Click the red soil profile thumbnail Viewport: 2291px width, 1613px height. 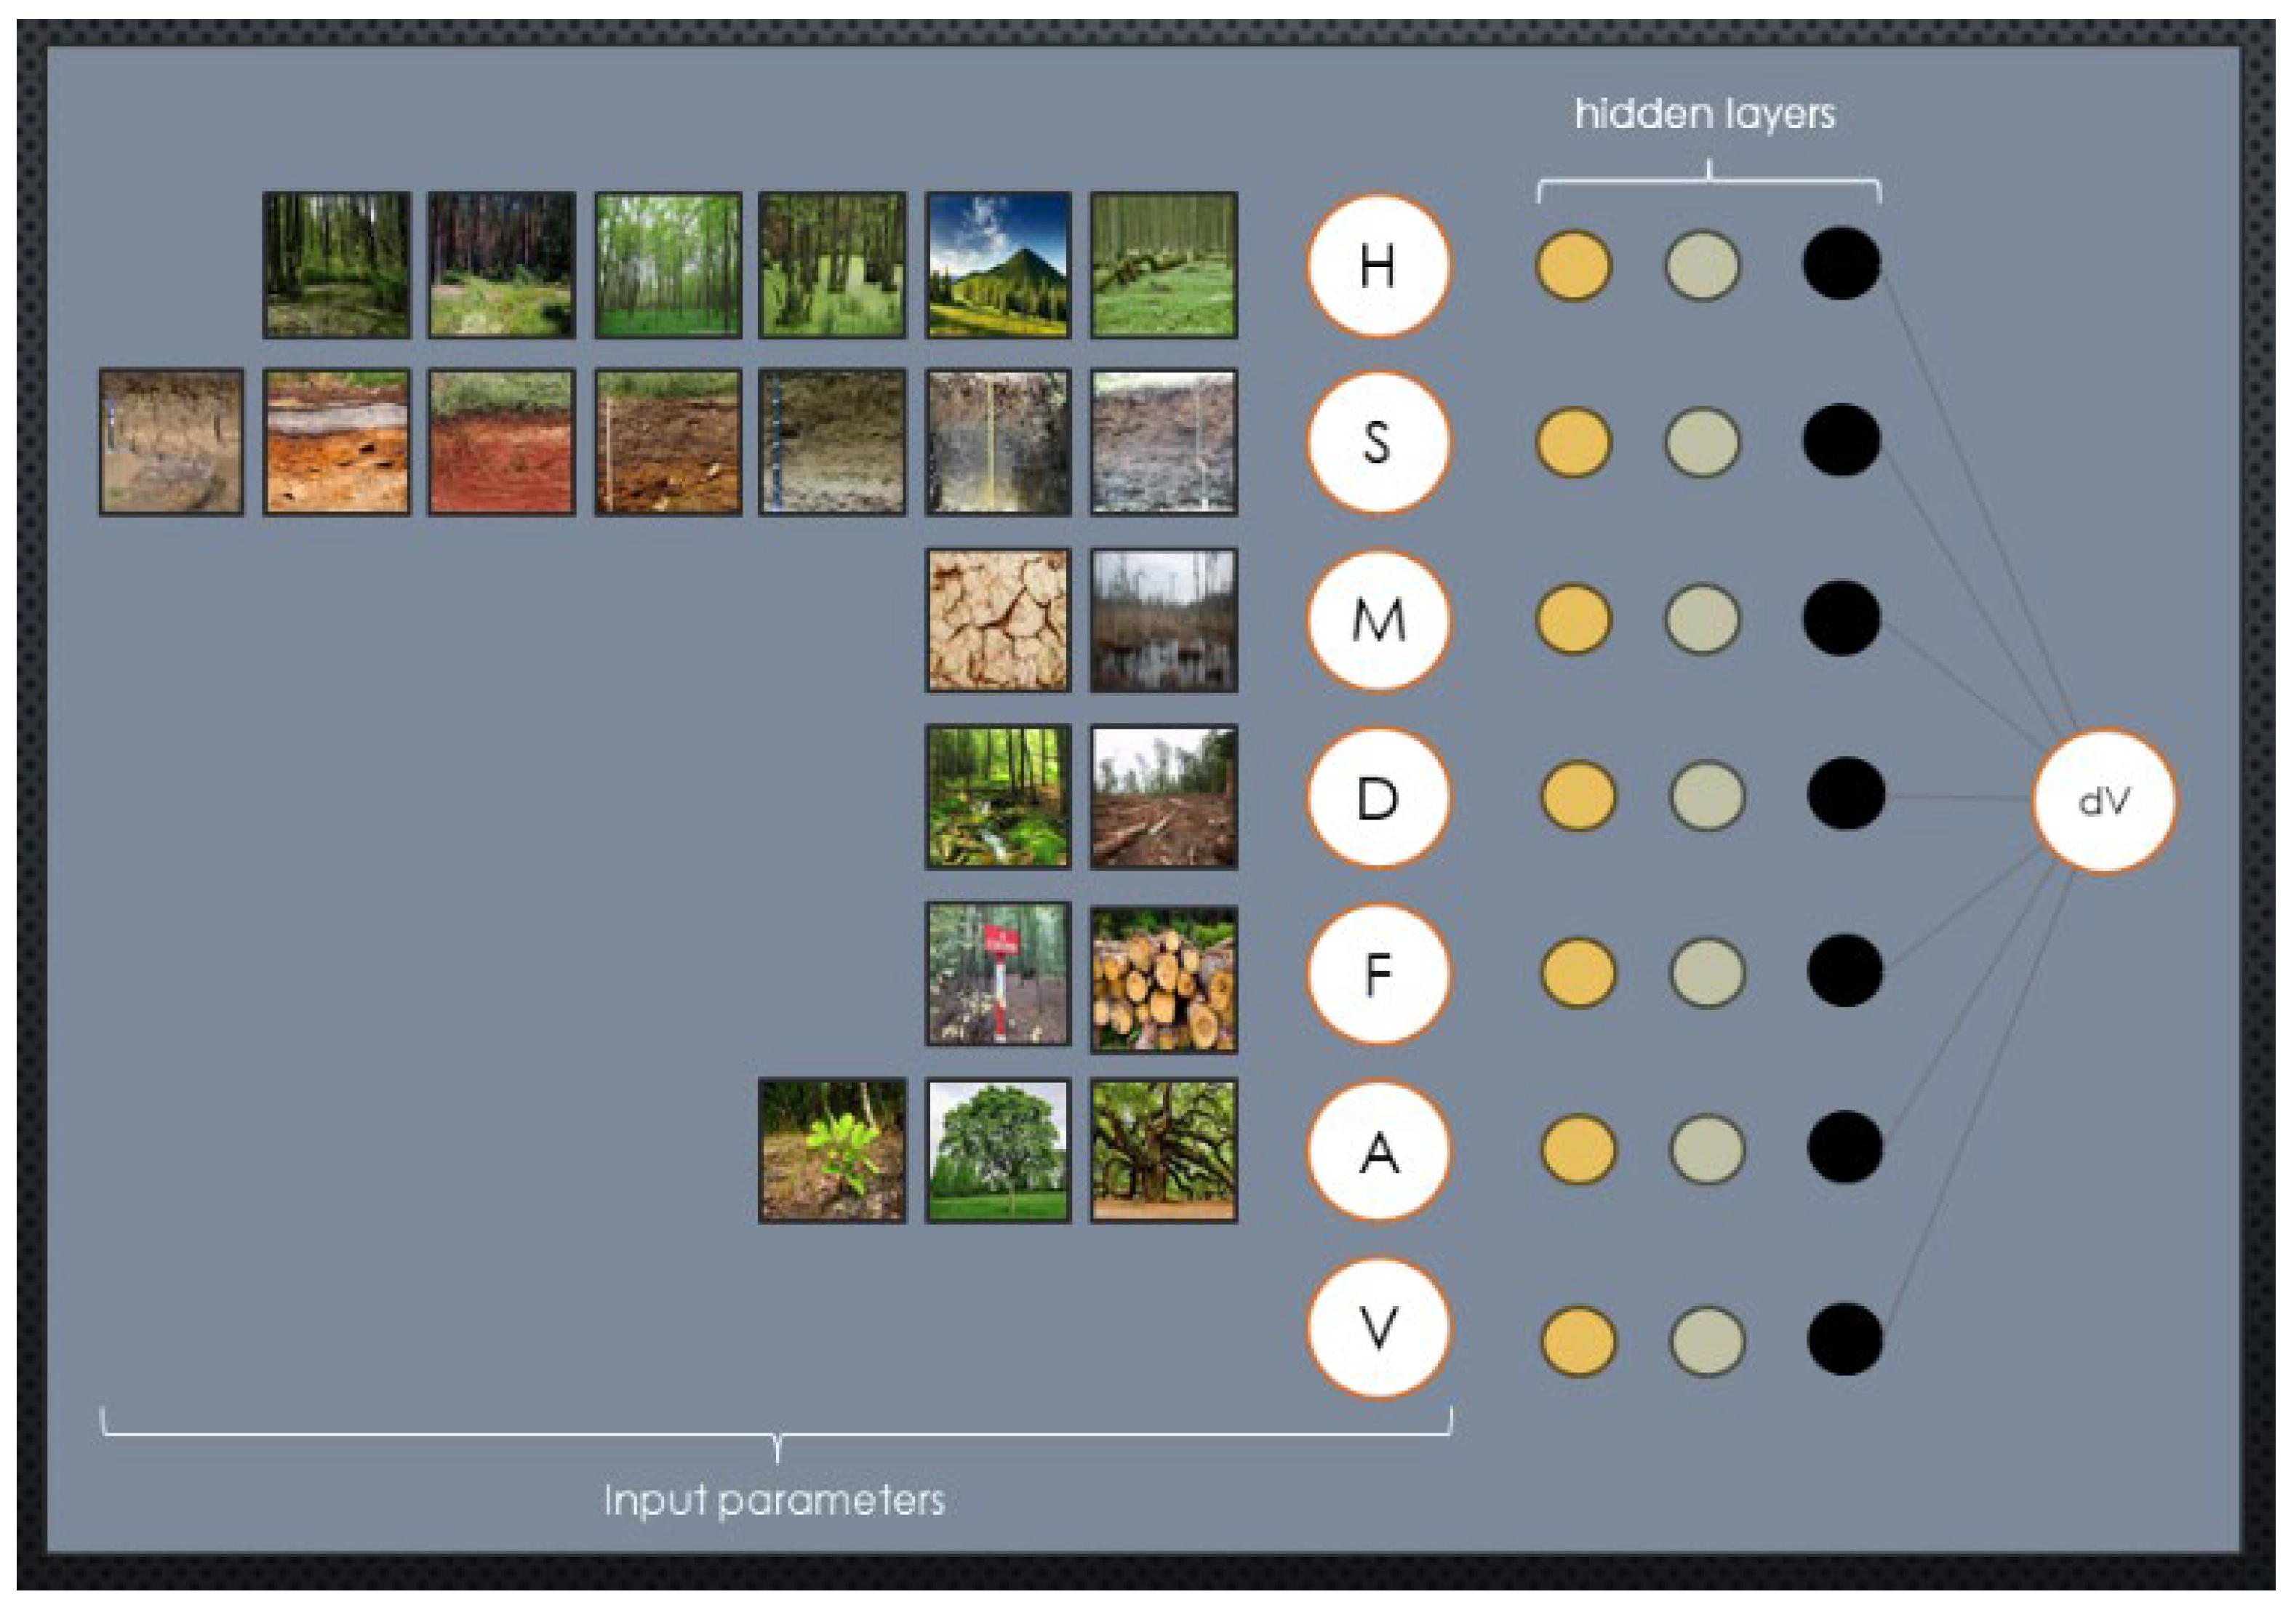coord(501,442)
